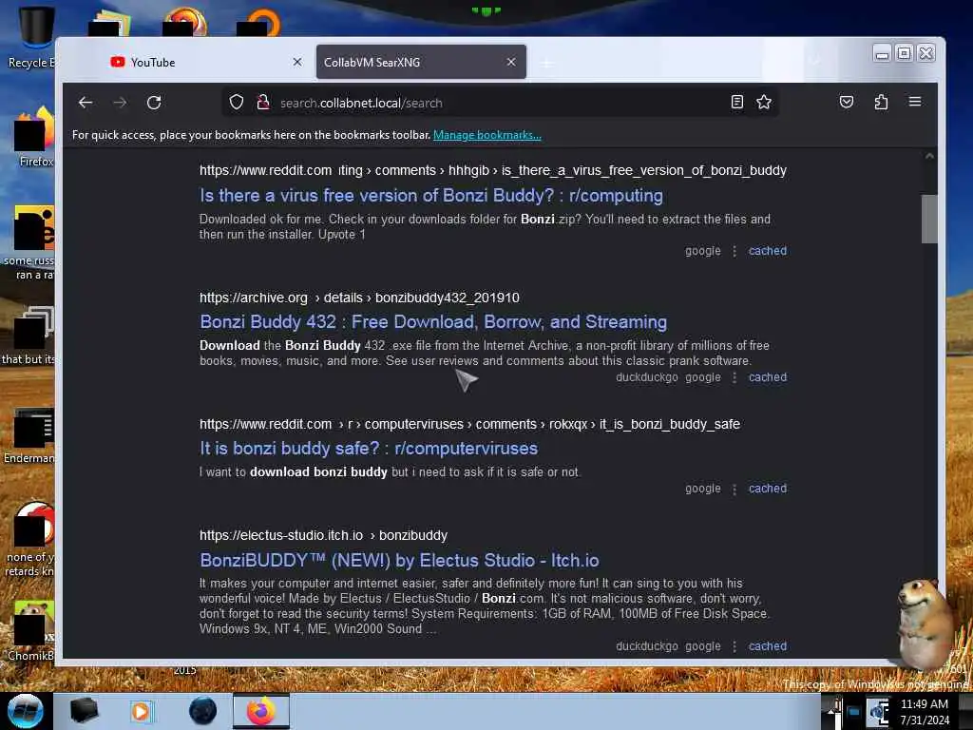The width and height of the screenshot is (973, 730).
Task: Click the insecure connection padlock icon
Action: click(x=263, y=103)
